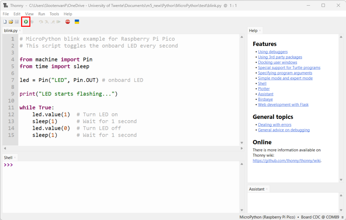This screenshot has width=346, height=220.
Task: Open the View menu
Action: [x=29, y=14]
